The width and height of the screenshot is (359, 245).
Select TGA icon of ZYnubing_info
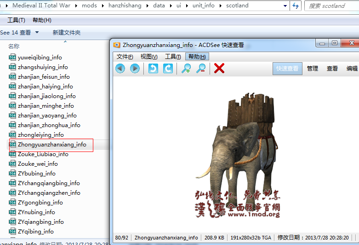coord(12,212)
